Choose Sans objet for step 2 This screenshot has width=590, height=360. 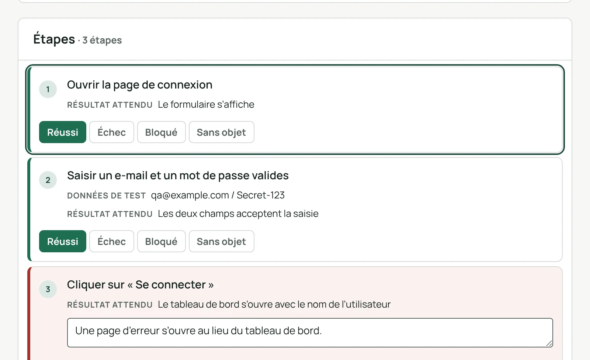point(221,241)
